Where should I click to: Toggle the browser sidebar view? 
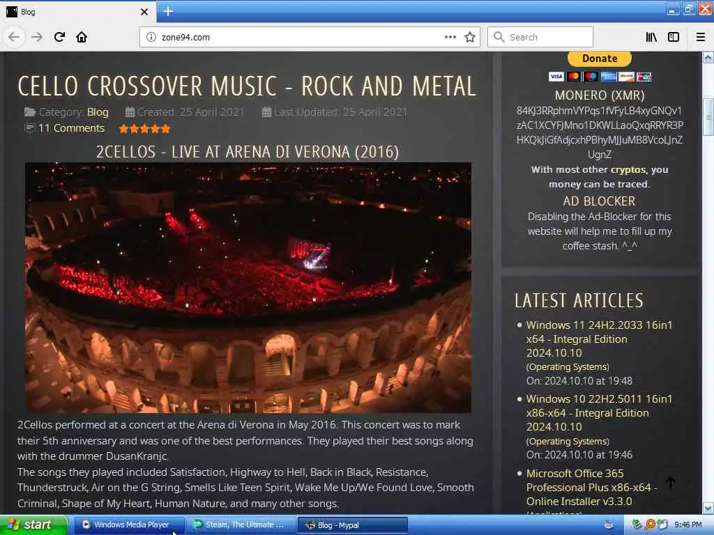(674, 38)
